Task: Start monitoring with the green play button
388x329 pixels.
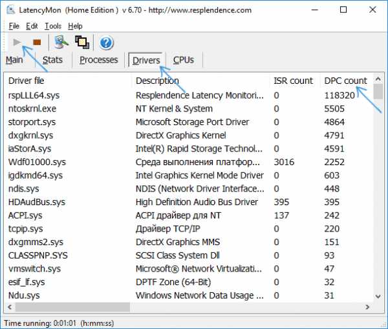Action: pyautogui.click(x=17, y=42)
